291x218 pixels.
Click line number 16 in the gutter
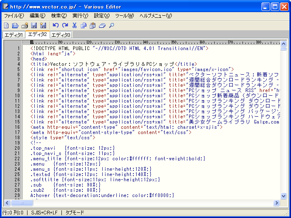pos(17,127)
